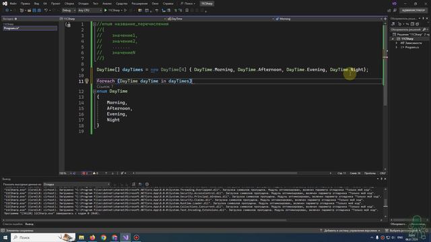Open the Файл menu
Viewport: 431px width, 242px height.
[13, 3]
